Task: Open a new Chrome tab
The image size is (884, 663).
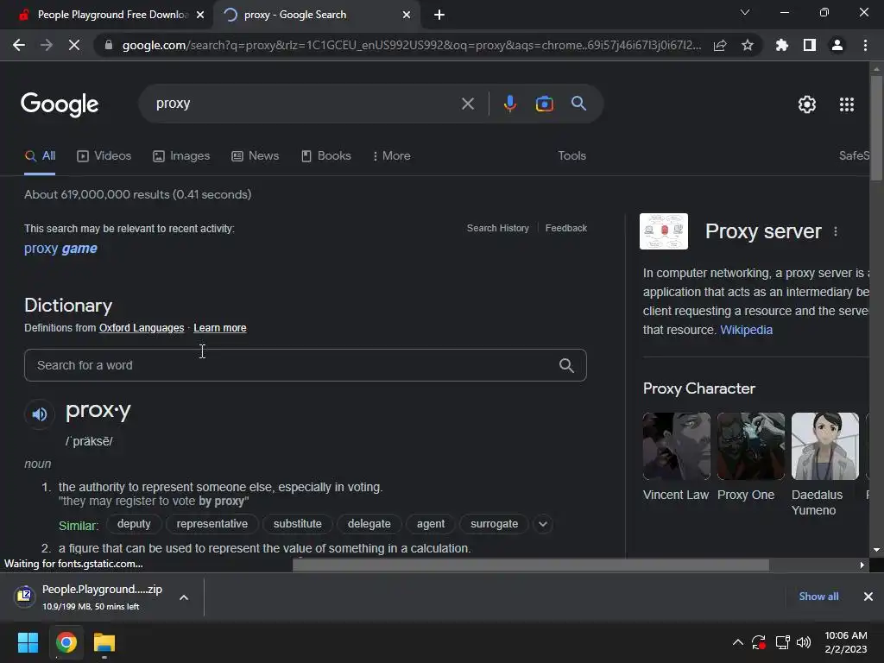Action: 439,15
